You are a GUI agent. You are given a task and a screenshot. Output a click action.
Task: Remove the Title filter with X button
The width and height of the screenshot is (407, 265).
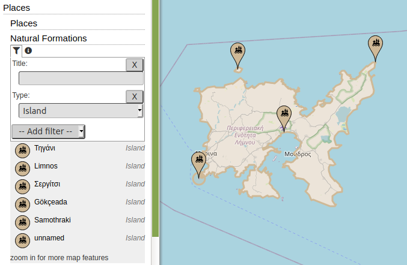pos(135,65)
